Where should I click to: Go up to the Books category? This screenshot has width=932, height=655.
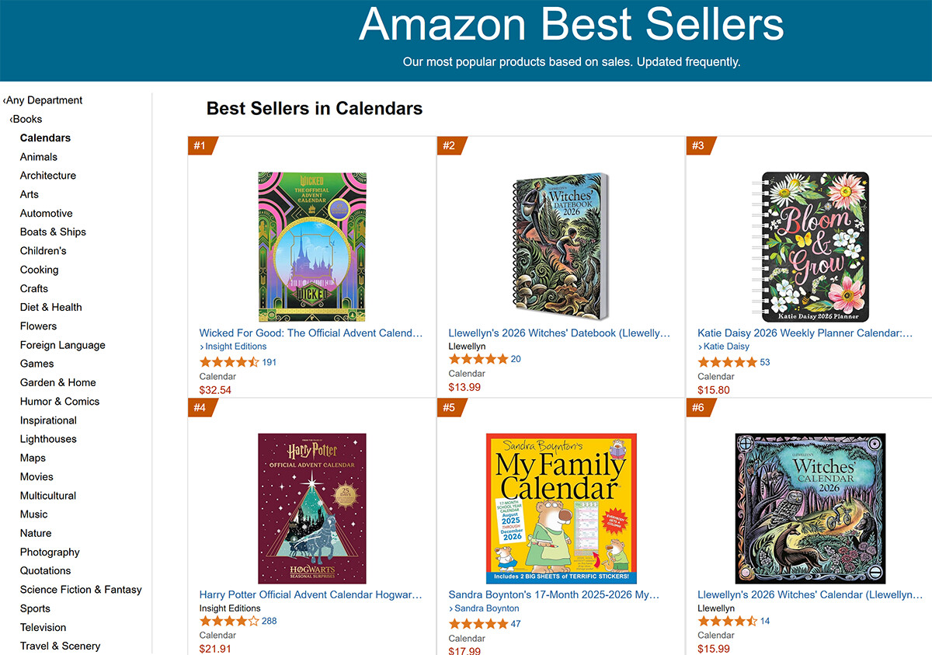click(x=26, y=119)
